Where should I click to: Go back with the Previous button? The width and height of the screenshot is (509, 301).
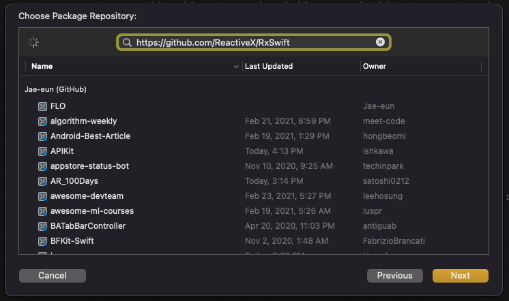pos(395,276)
